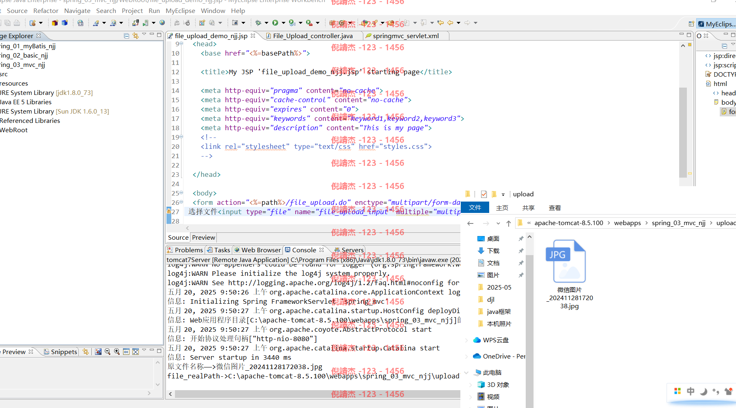This screenshot has height=408, width=736.
Task: Select spring_03_mvc_njj project in Package Explorer
Action: (22, 64)
